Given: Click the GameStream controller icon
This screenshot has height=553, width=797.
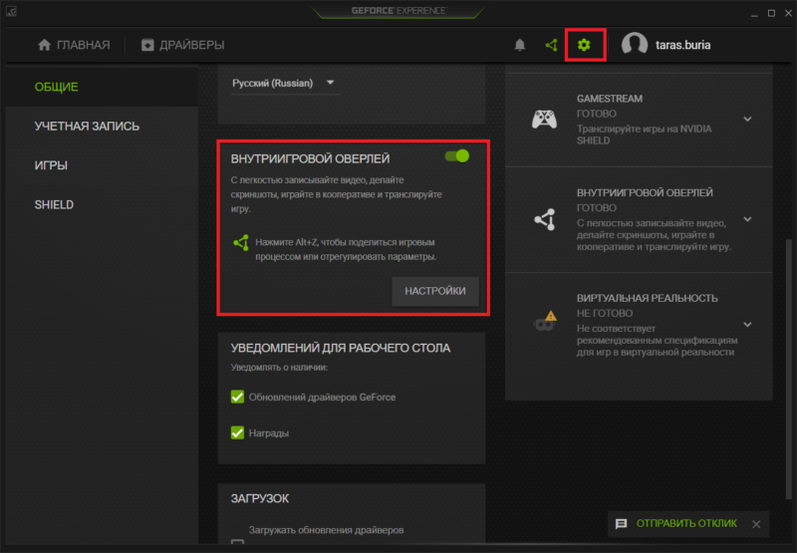Looking at the screenshot, I should [x=544, y=120].
